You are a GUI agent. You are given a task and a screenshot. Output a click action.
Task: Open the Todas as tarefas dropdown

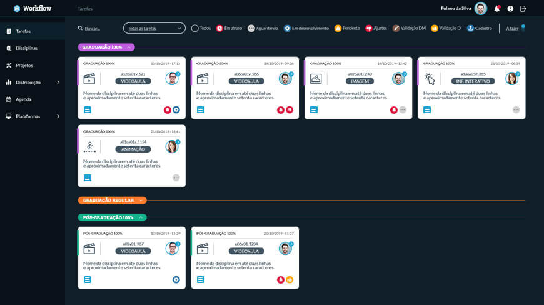[x=154, y=28]
